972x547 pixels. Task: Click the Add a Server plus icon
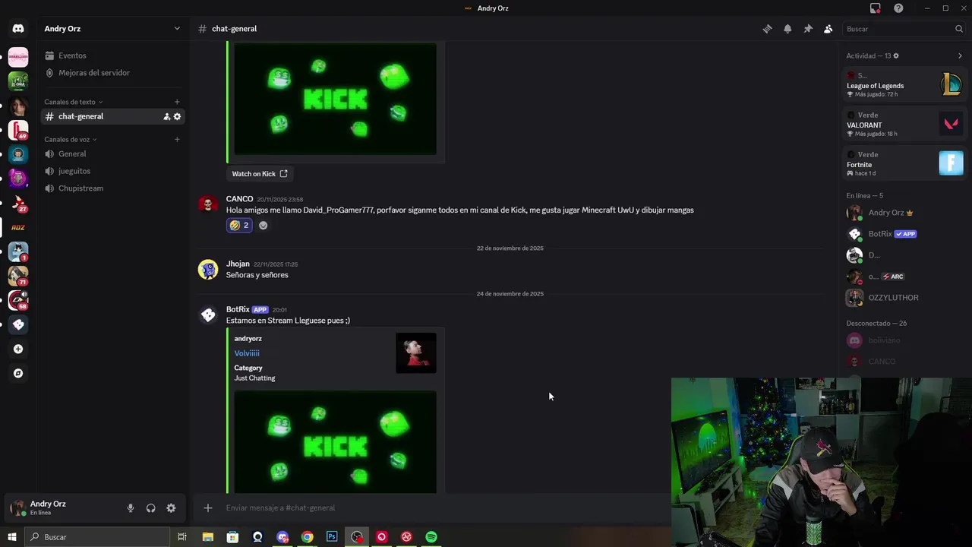point(18,349)
